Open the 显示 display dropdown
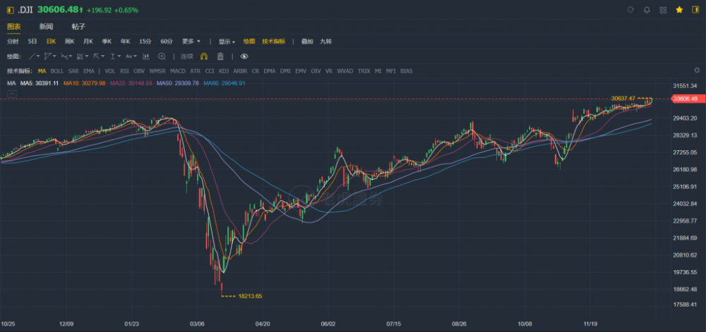The image size is (706, 332). pos(227,41)
